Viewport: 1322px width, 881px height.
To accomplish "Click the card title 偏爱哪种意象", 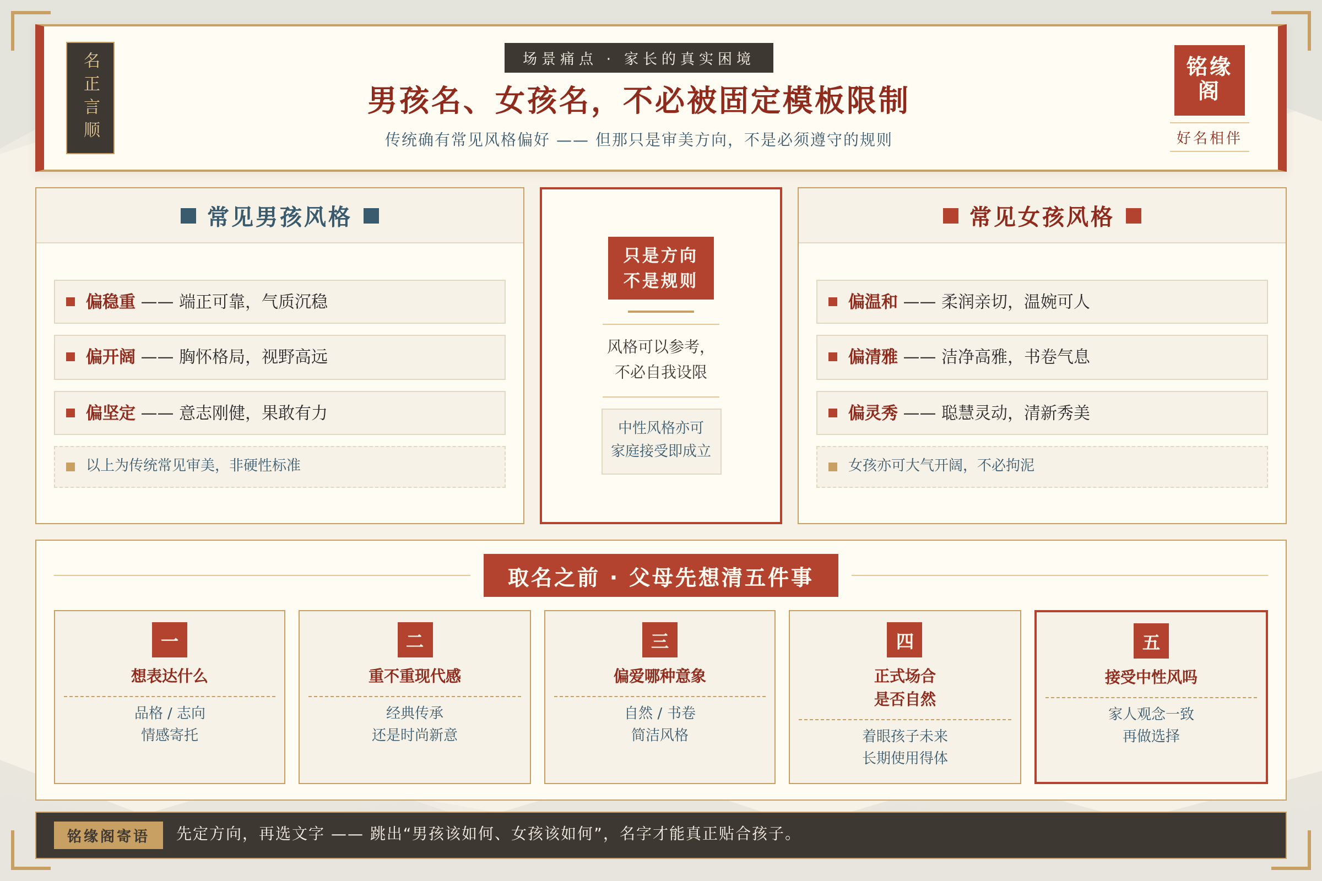I will click(x=660, y=676).
